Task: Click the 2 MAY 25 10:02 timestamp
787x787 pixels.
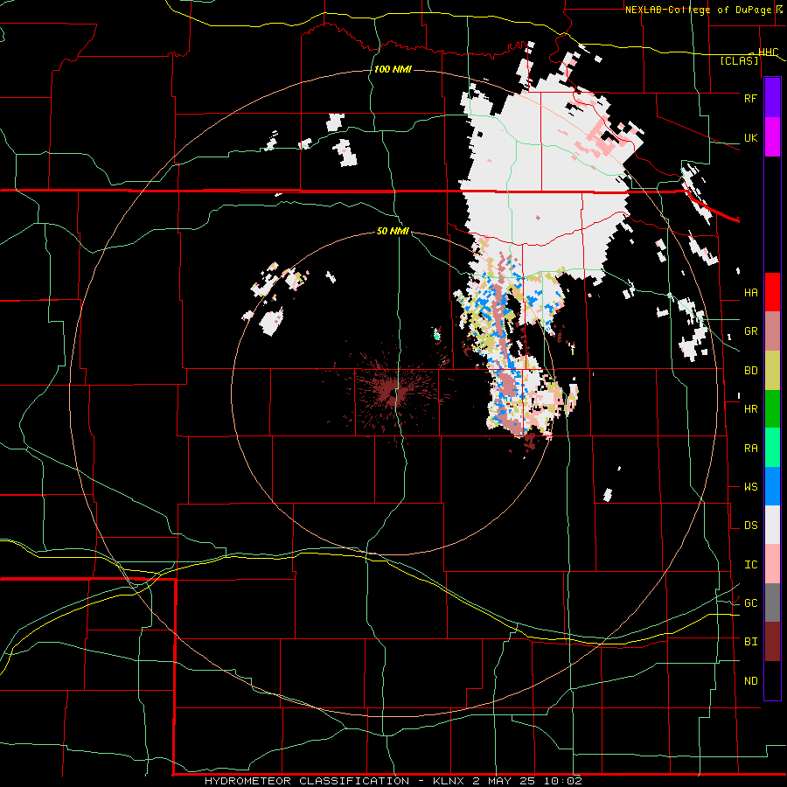Action: pos(527,781)
